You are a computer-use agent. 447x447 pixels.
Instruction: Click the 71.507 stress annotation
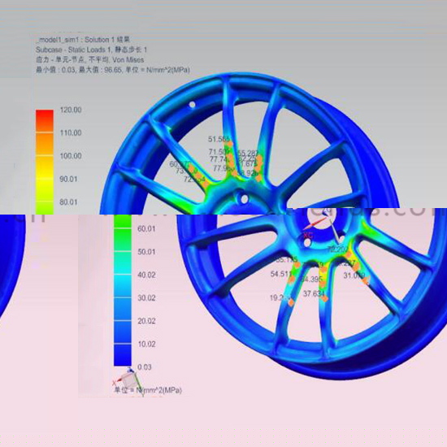pyautogui.click(x=219, y=151)
